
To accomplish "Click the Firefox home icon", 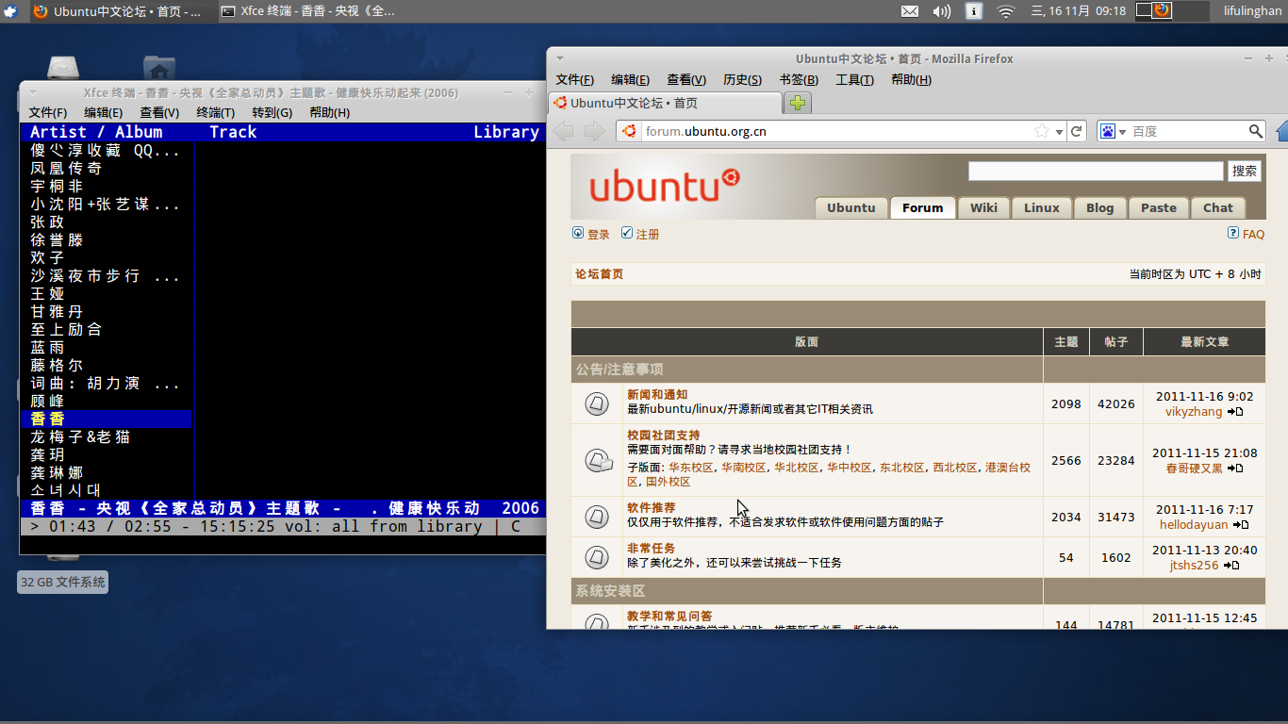I will pos(1282,131).
